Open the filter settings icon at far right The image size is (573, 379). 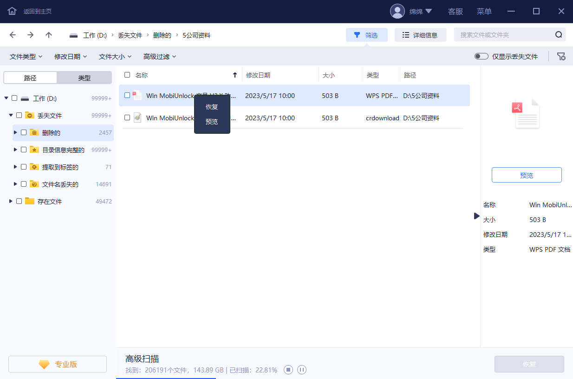pyautogui.click(x=561, y=57)
